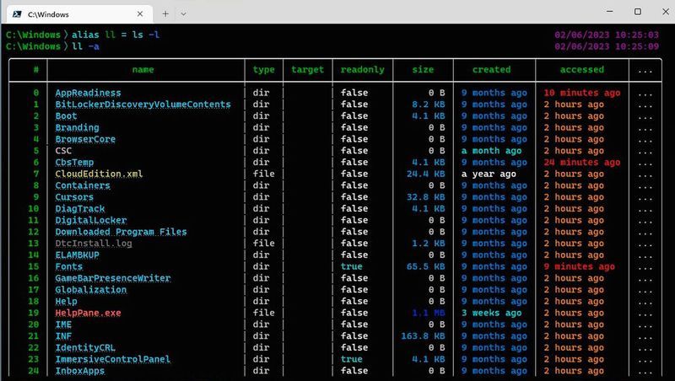Open the Downloaded Program Files folder link
This screenshot has width=675, height=381.
pyautogui.click(x=121, y=232)
